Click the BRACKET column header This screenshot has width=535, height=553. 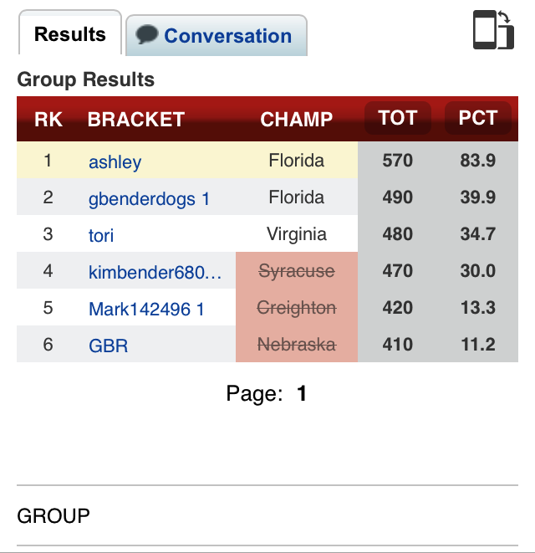(135, 120)
